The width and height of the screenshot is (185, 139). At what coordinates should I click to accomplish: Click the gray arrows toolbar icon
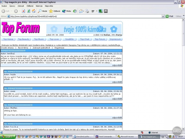106,11
